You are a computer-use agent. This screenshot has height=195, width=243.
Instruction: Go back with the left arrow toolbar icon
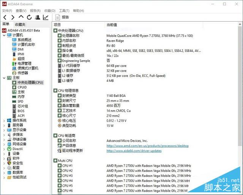(x=5, y=17)
